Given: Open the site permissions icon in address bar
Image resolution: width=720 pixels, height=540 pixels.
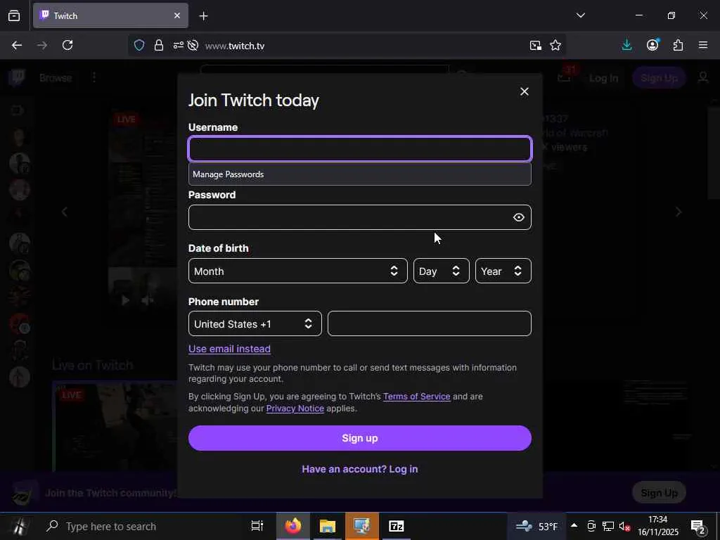Looking at the screenshot, I should (x=178, y=45).
